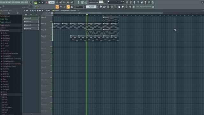Open the TOOLS menu
The width and height of the screenshot is (204, 115).
pyautogui.click(x=23, y=2)
